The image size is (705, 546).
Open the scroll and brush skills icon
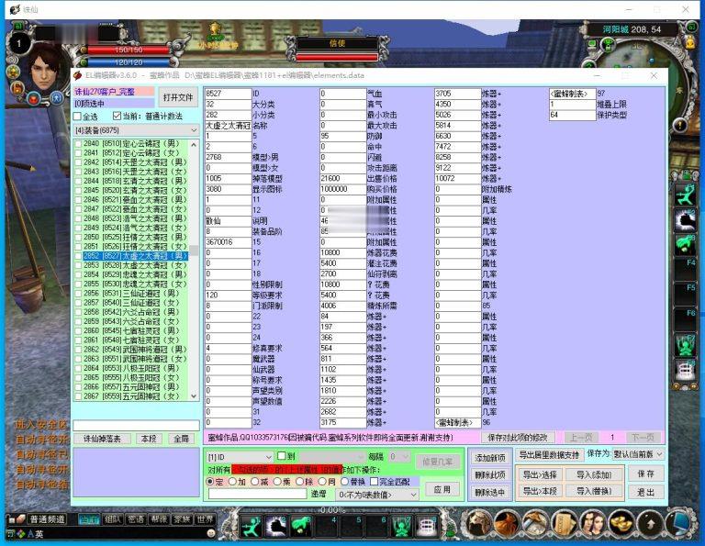coord(535,524)
